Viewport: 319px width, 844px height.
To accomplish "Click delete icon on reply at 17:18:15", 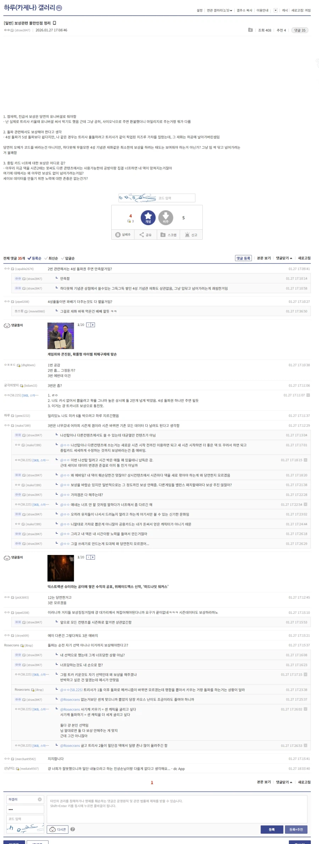I will click(x=306, y=460).
